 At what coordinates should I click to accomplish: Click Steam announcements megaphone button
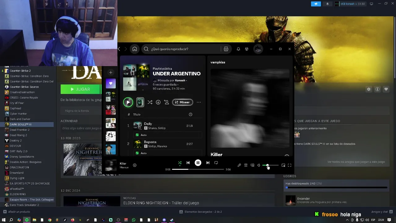pyautogui.click(x=316, y=4)
